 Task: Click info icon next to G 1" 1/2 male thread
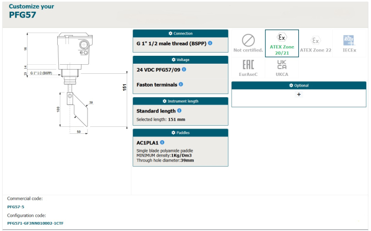click(x=210, y=43)
